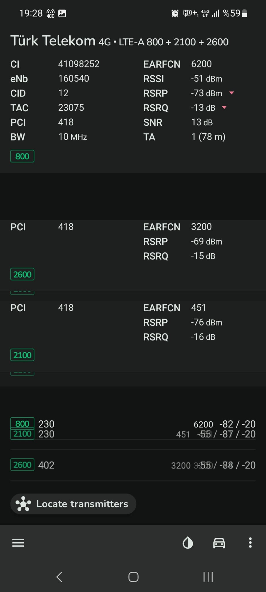Tap the Türk Telekom network header

point(119,41)
